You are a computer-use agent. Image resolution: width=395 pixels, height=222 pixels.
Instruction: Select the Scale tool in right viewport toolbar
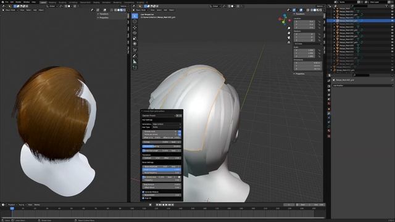[x=135, y=38]
